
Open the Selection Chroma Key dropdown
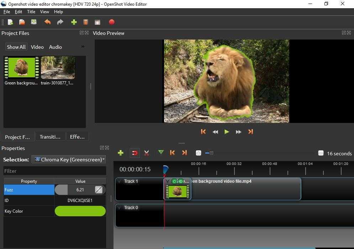point(69,160)
